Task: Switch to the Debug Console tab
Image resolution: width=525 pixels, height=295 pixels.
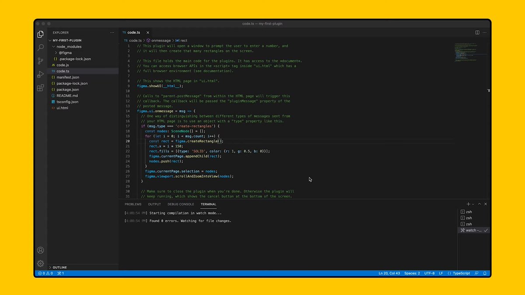Action: pos(181,204)
